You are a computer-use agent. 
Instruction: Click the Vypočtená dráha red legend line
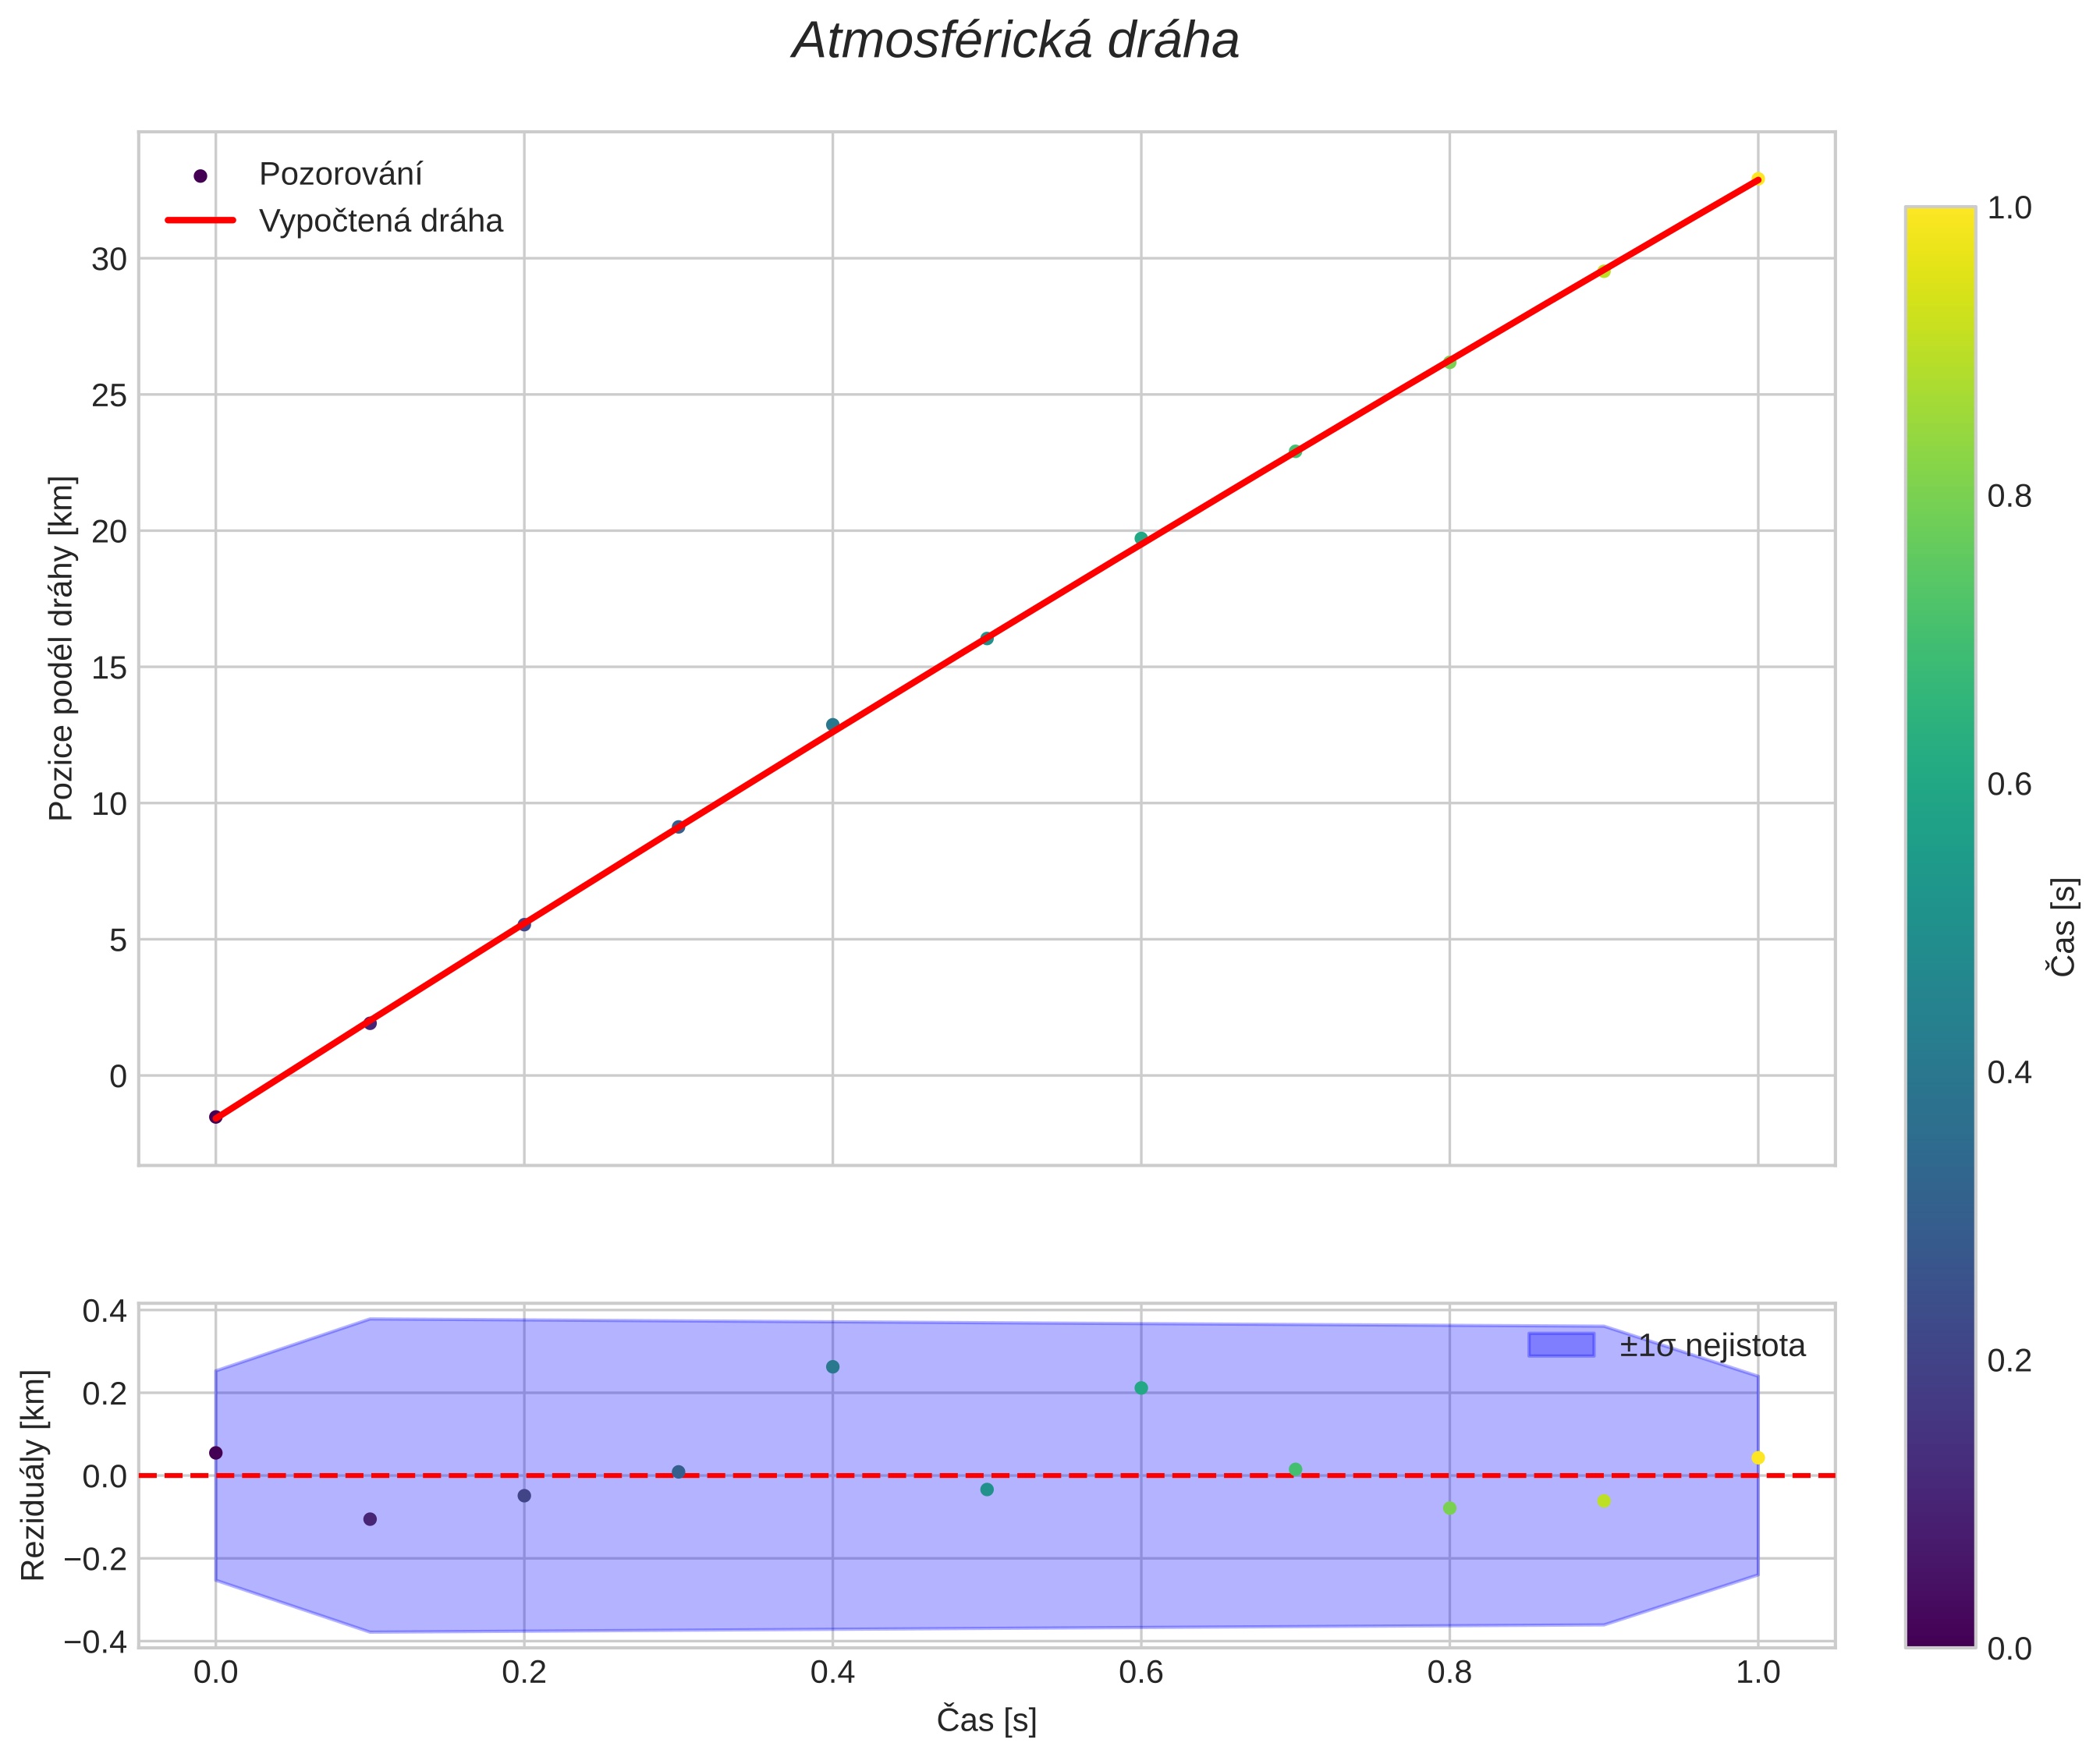[x=200, y=220]
